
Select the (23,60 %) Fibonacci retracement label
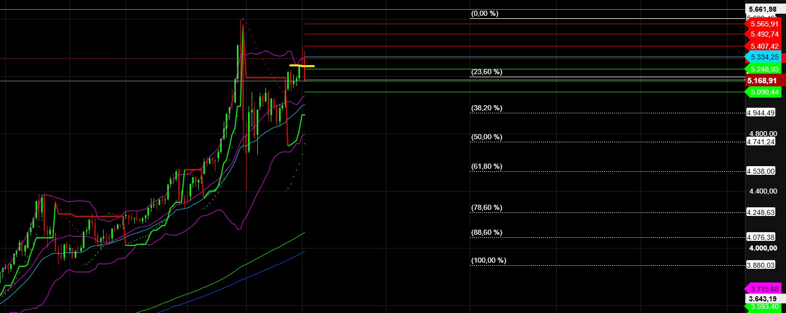click(x=487, y=72)
